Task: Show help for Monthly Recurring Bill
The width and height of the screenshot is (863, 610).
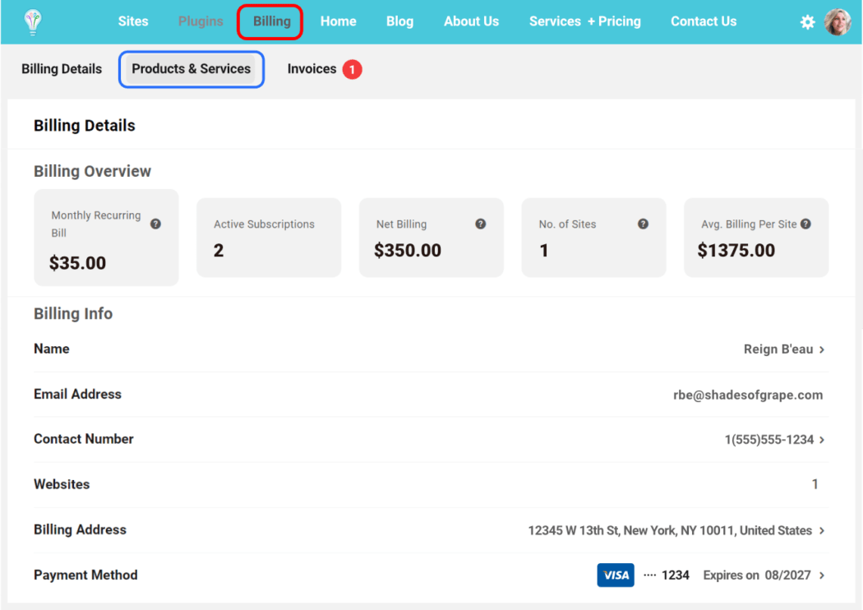Action: pos(156,224)
